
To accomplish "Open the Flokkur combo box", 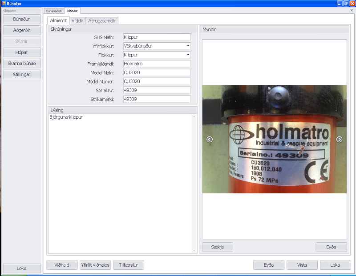I will tap(188, 55).
